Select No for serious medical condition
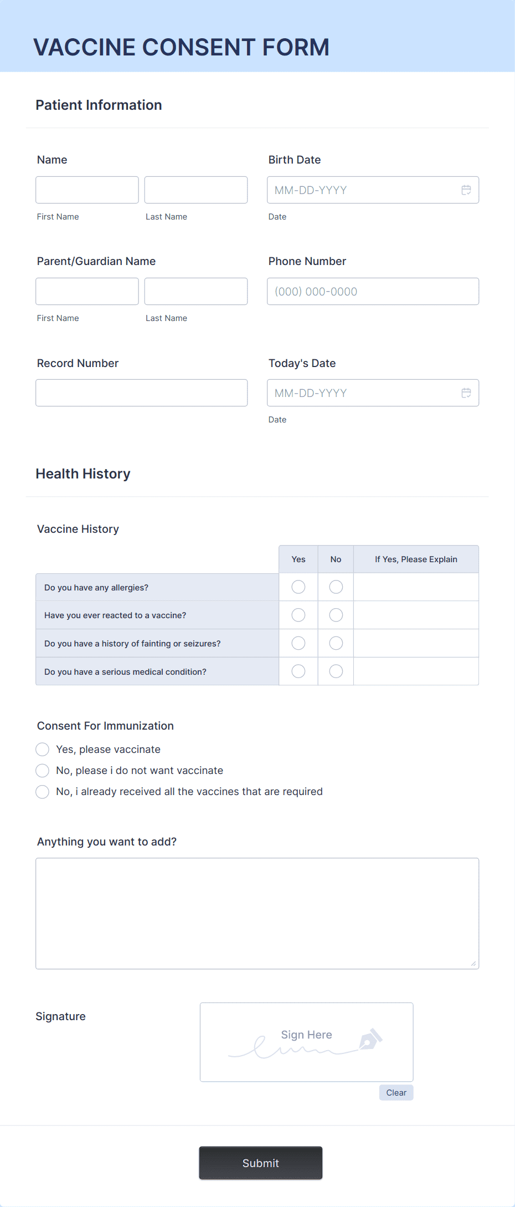This screenshot has height=1207, width=515. (x=336, y=671)
